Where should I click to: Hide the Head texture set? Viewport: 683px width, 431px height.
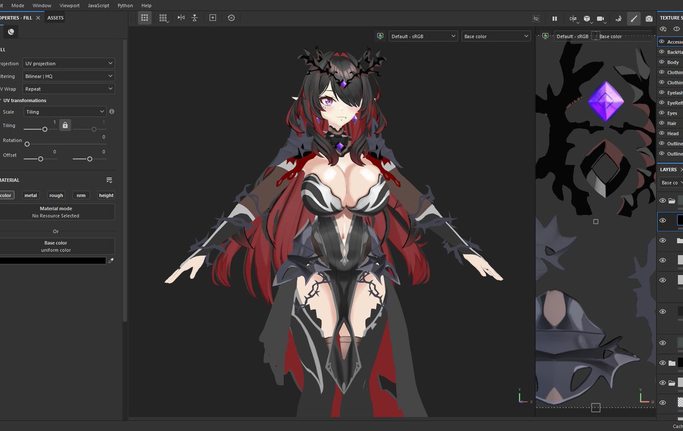pos(662,133)
